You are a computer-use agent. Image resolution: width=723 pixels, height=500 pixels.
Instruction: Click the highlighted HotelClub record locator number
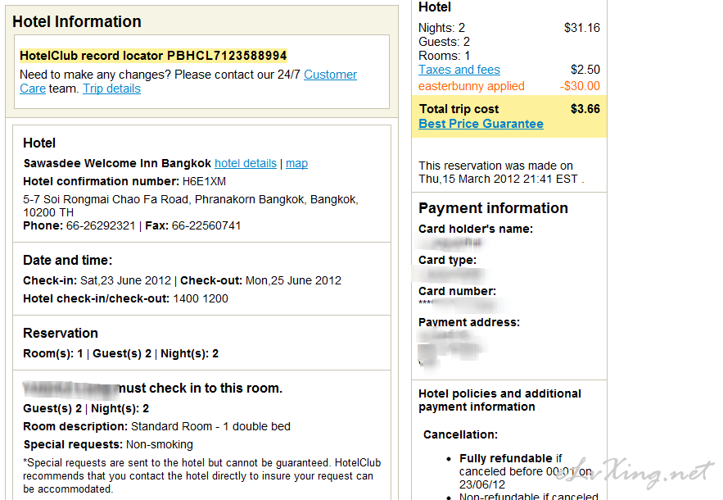tap(227, 56)
